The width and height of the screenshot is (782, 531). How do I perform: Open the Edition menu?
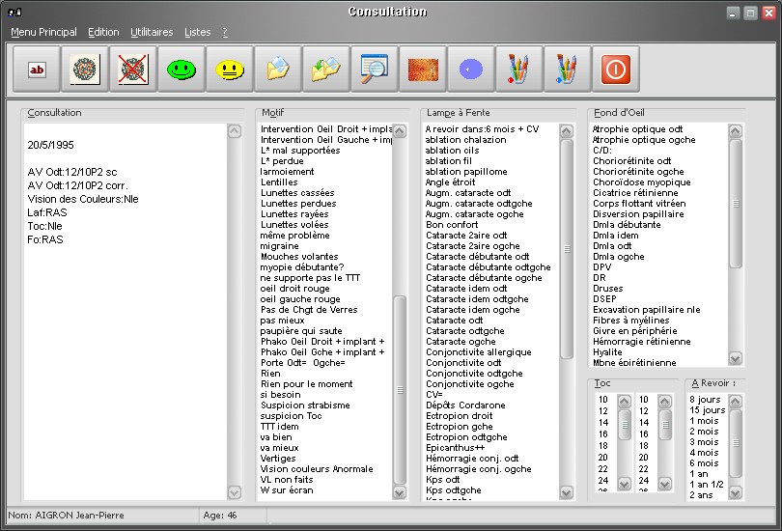coord(103,33)
